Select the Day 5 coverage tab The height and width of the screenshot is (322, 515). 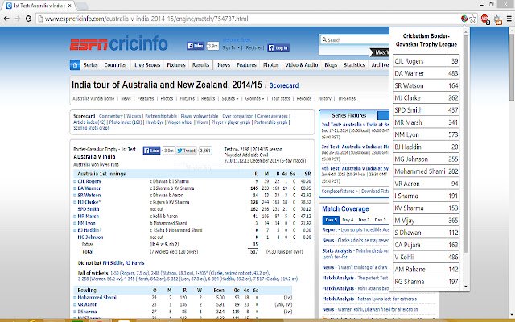[x=331, y=220]
